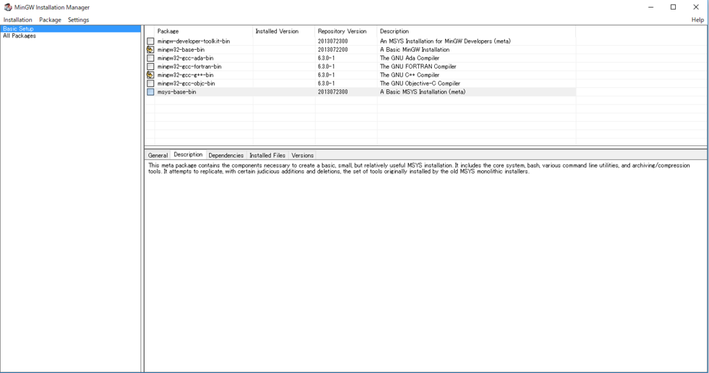
Task: Open the Package menu
Action: click(50, 20)
